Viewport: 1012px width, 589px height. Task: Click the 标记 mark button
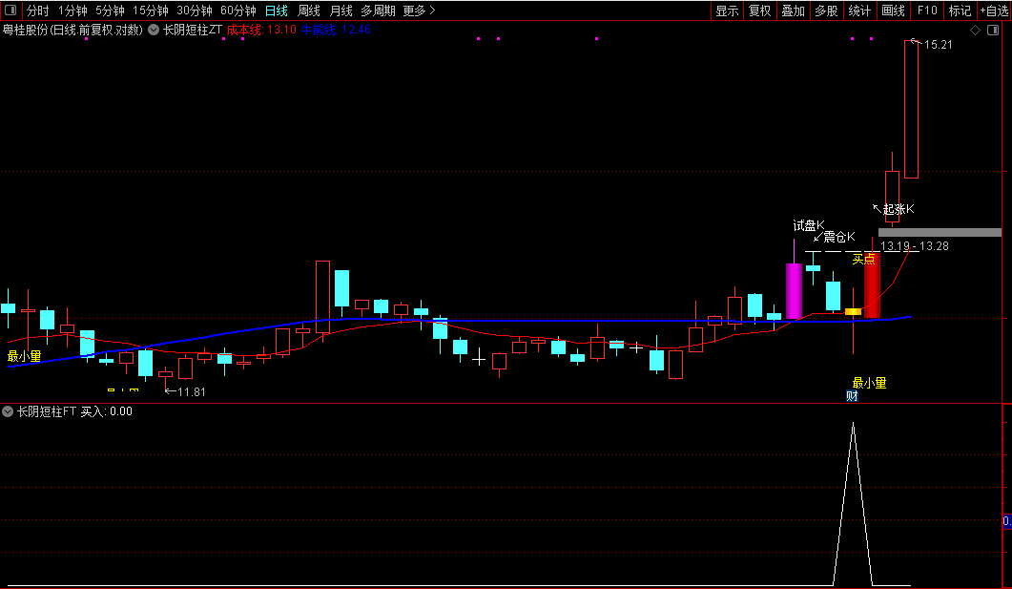click(960, 11)
